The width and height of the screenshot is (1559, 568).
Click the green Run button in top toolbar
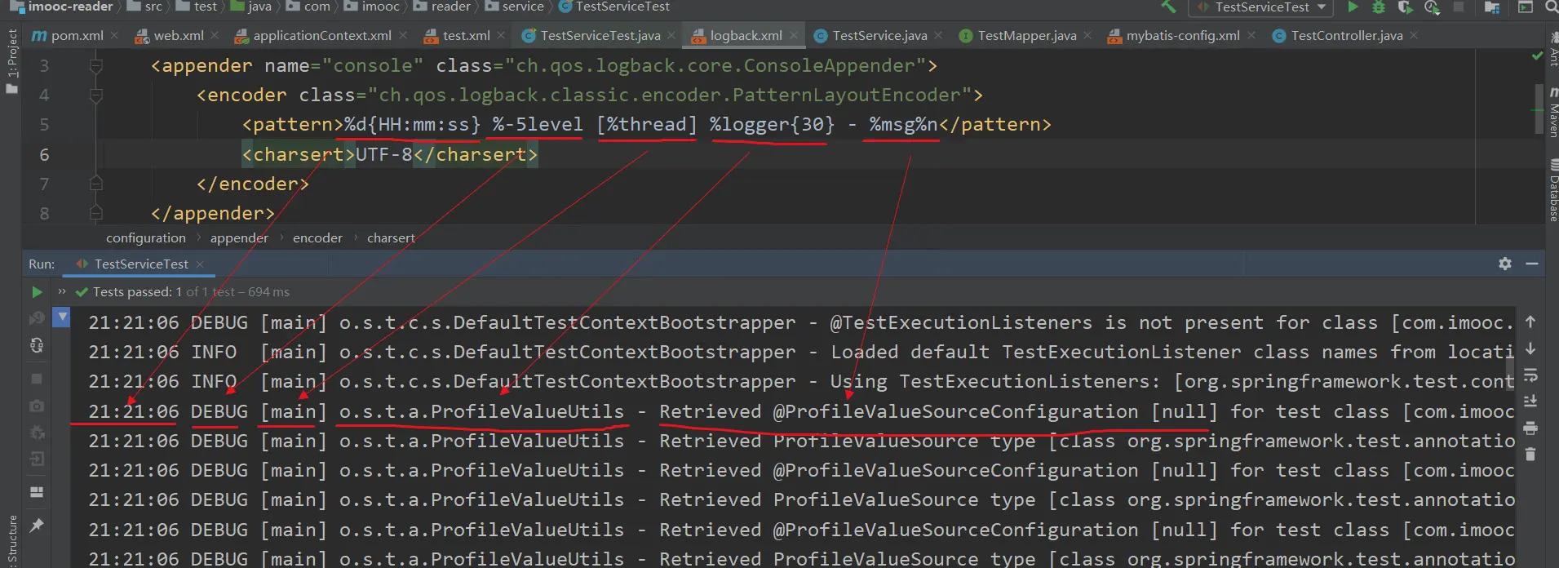pos(1353,7)
